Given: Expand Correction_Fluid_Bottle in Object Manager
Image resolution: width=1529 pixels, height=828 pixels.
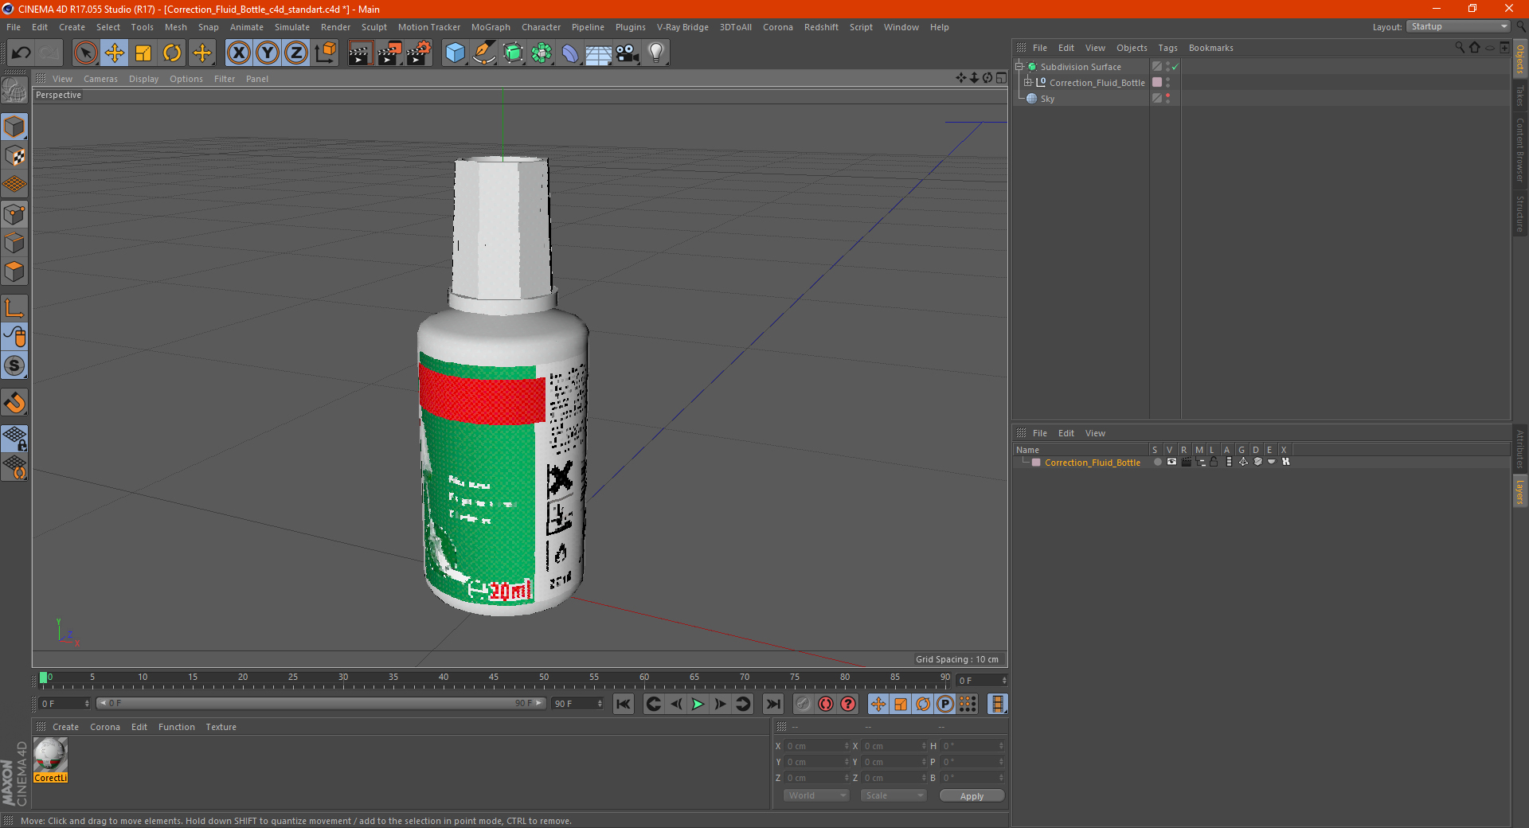Looking at the screenshot, I should tap(1027, 83).
